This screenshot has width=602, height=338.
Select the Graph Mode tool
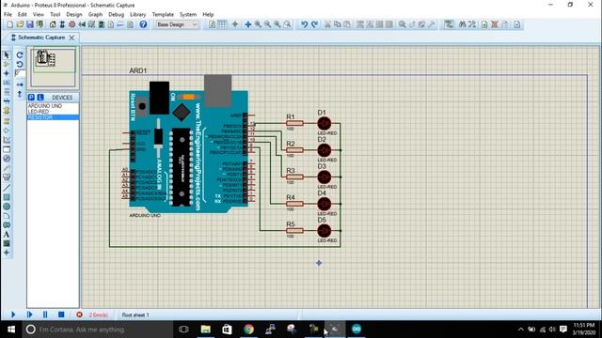tap(7, 140)
